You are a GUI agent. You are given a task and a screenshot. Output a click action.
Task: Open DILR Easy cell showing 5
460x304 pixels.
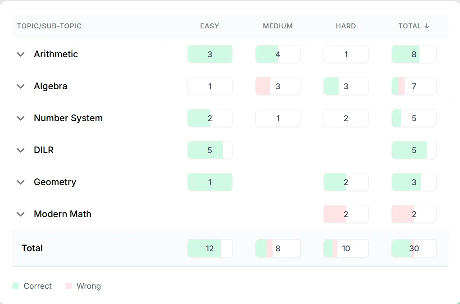click(210, 150)
